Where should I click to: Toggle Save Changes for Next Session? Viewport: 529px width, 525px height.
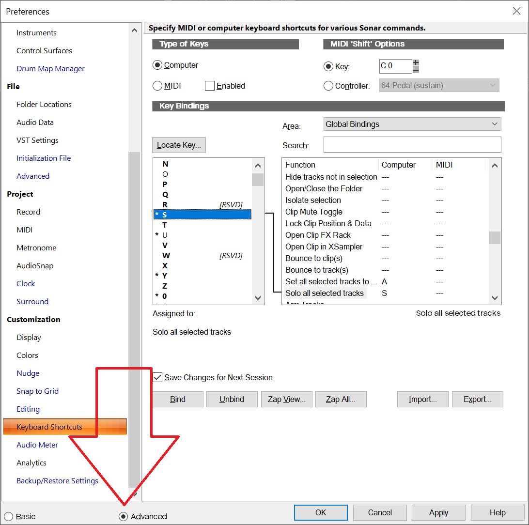(157, 377)
